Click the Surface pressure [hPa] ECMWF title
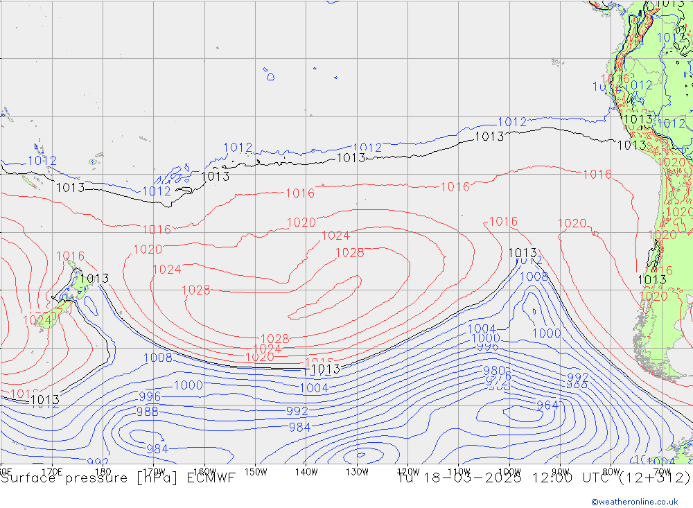Viewport: 693px width, 508px height. point(118,478)
